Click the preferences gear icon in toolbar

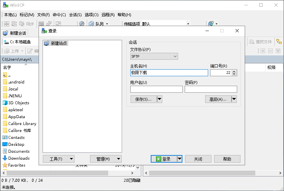(82, 24)
